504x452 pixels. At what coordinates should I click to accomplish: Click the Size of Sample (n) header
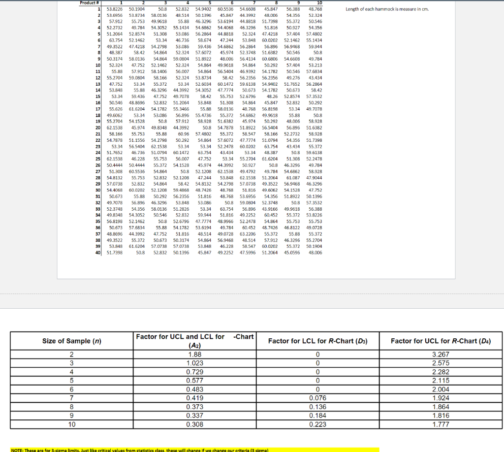72,341
